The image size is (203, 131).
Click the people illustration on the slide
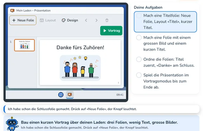[x=80, y=68]
